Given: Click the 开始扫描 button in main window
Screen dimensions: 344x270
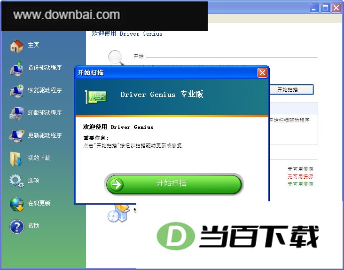Looking at the screenshot, I should point(291,89).
